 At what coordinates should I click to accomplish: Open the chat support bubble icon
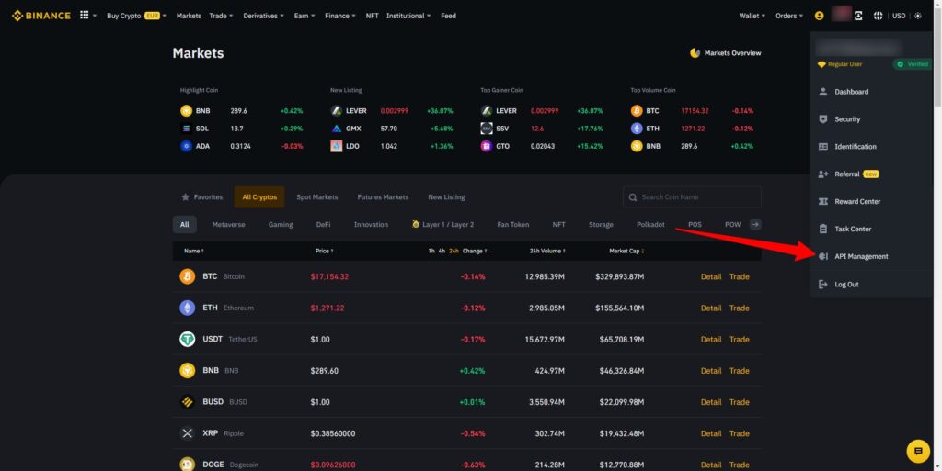pos(918,451)
